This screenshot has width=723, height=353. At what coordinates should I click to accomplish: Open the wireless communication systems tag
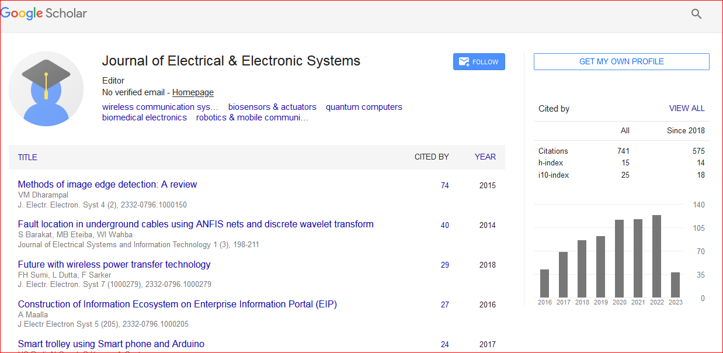(x=160, y=107)
